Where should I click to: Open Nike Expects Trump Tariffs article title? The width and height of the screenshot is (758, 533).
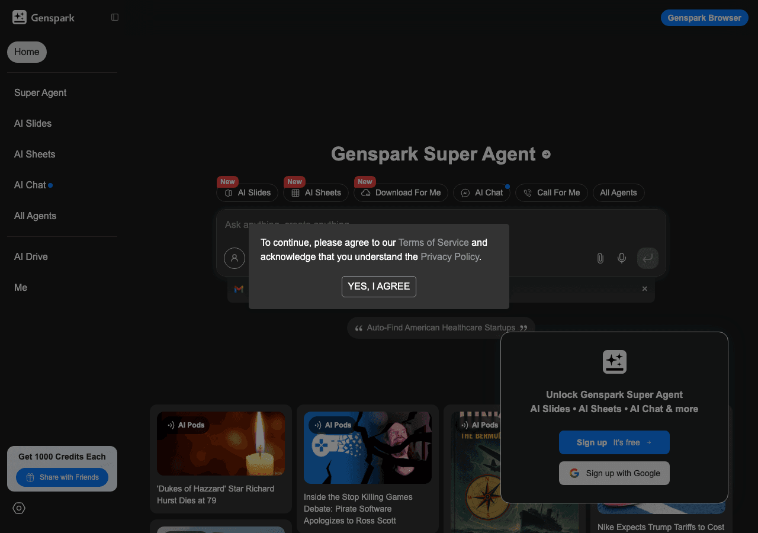661,527
